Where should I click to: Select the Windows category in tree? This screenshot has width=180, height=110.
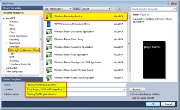click(14, 22)
